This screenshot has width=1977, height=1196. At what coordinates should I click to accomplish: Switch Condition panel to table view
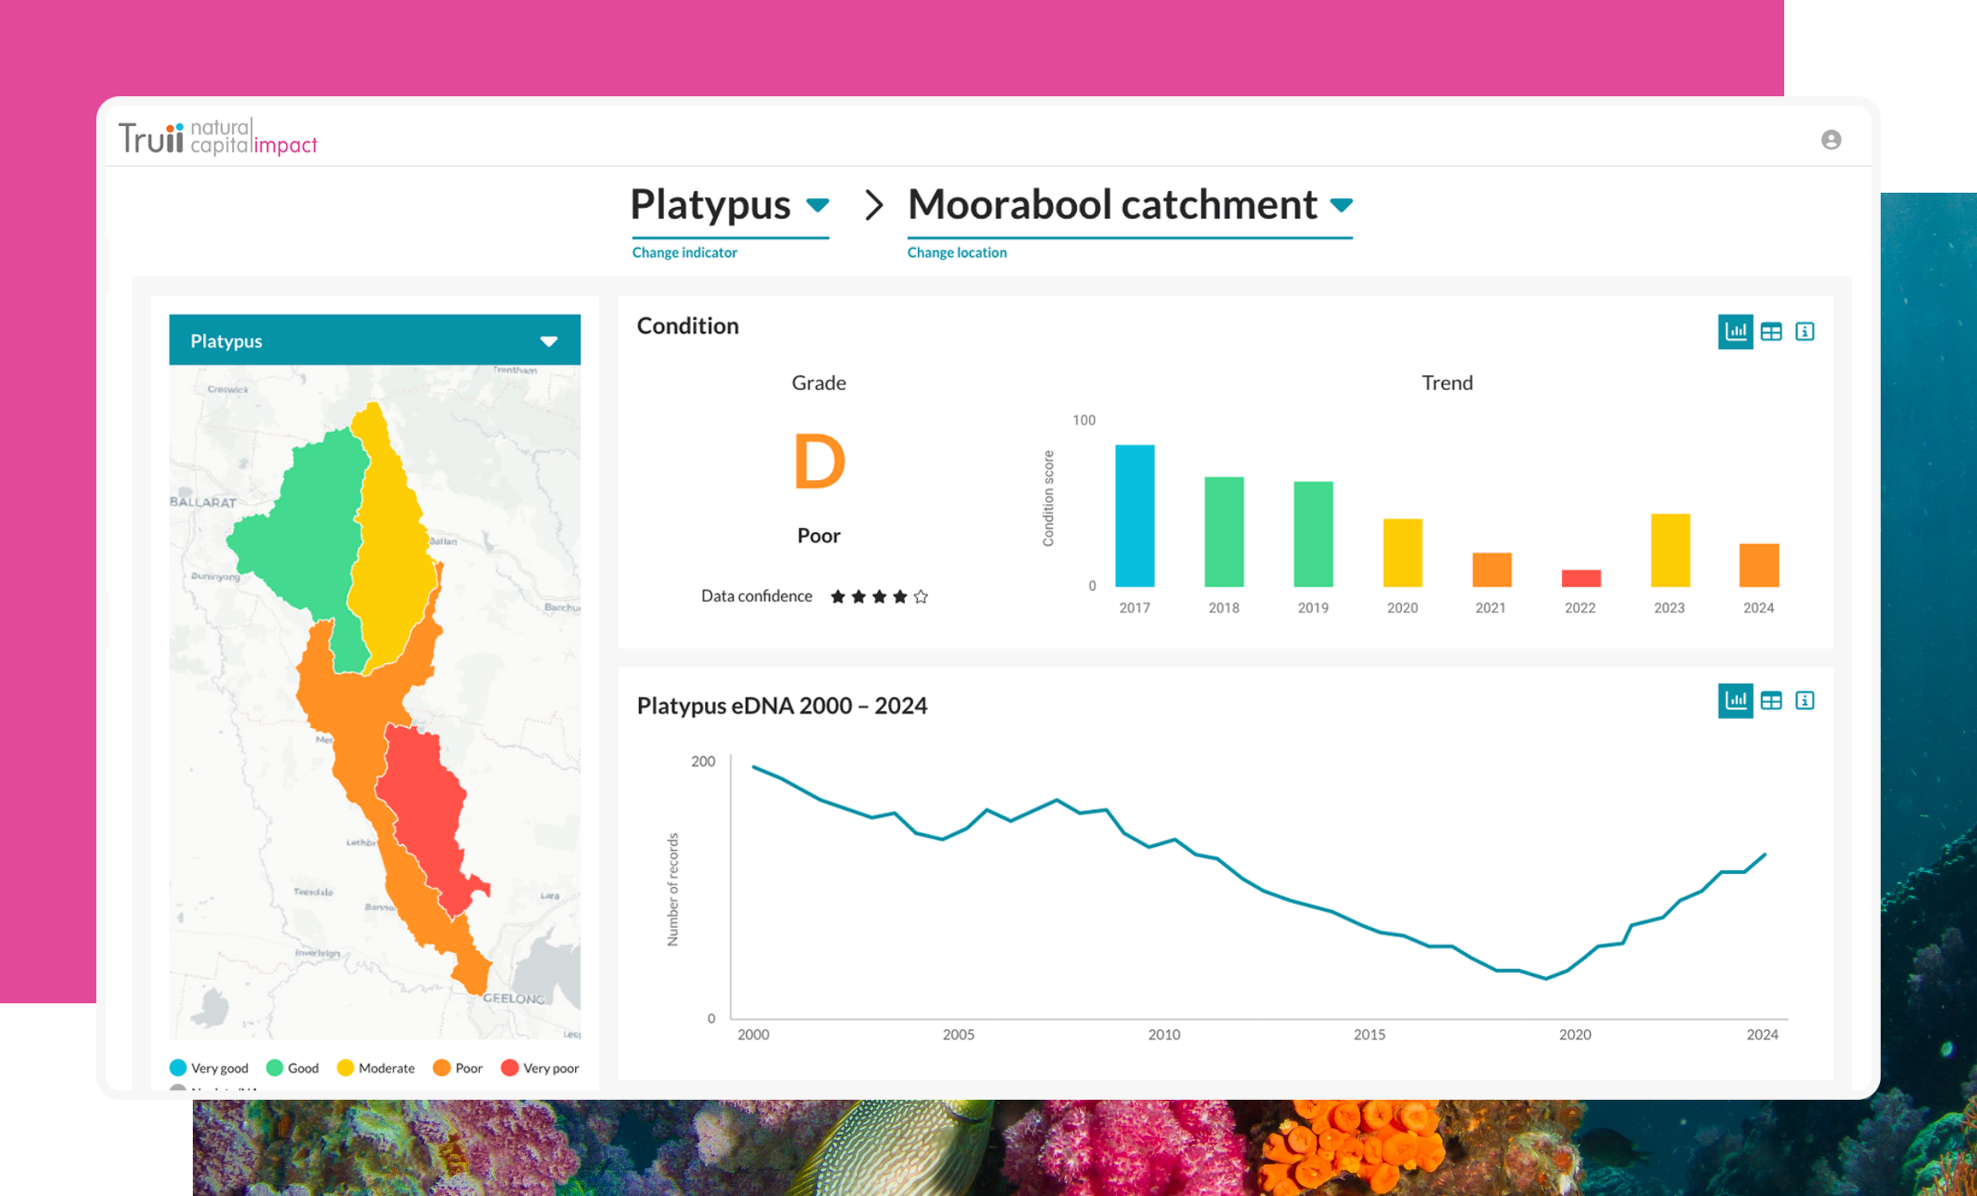(1771, 332)
